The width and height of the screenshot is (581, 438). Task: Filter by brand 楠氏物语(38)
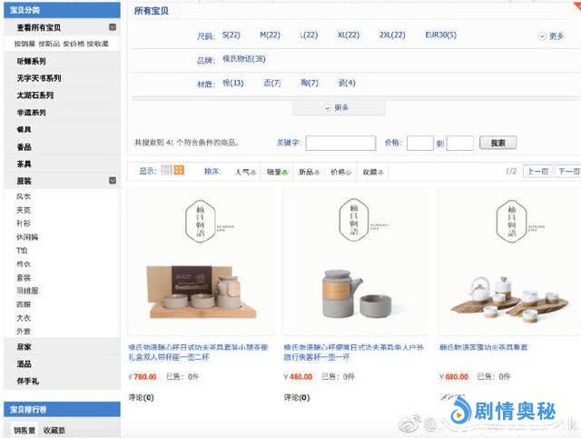(x=244, y=59)
